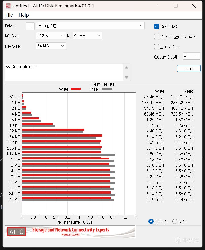
Task: Click the 723.53 MB/s read value
Action: (182, 114)
